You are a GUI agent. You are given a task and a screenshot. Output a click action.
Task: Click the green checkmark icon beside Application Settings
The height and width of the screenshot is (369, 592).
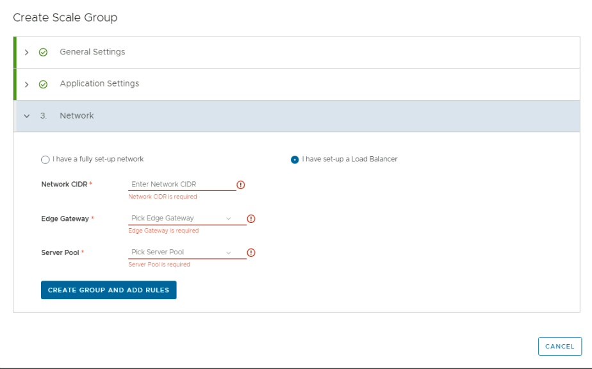tap(43, 85)
